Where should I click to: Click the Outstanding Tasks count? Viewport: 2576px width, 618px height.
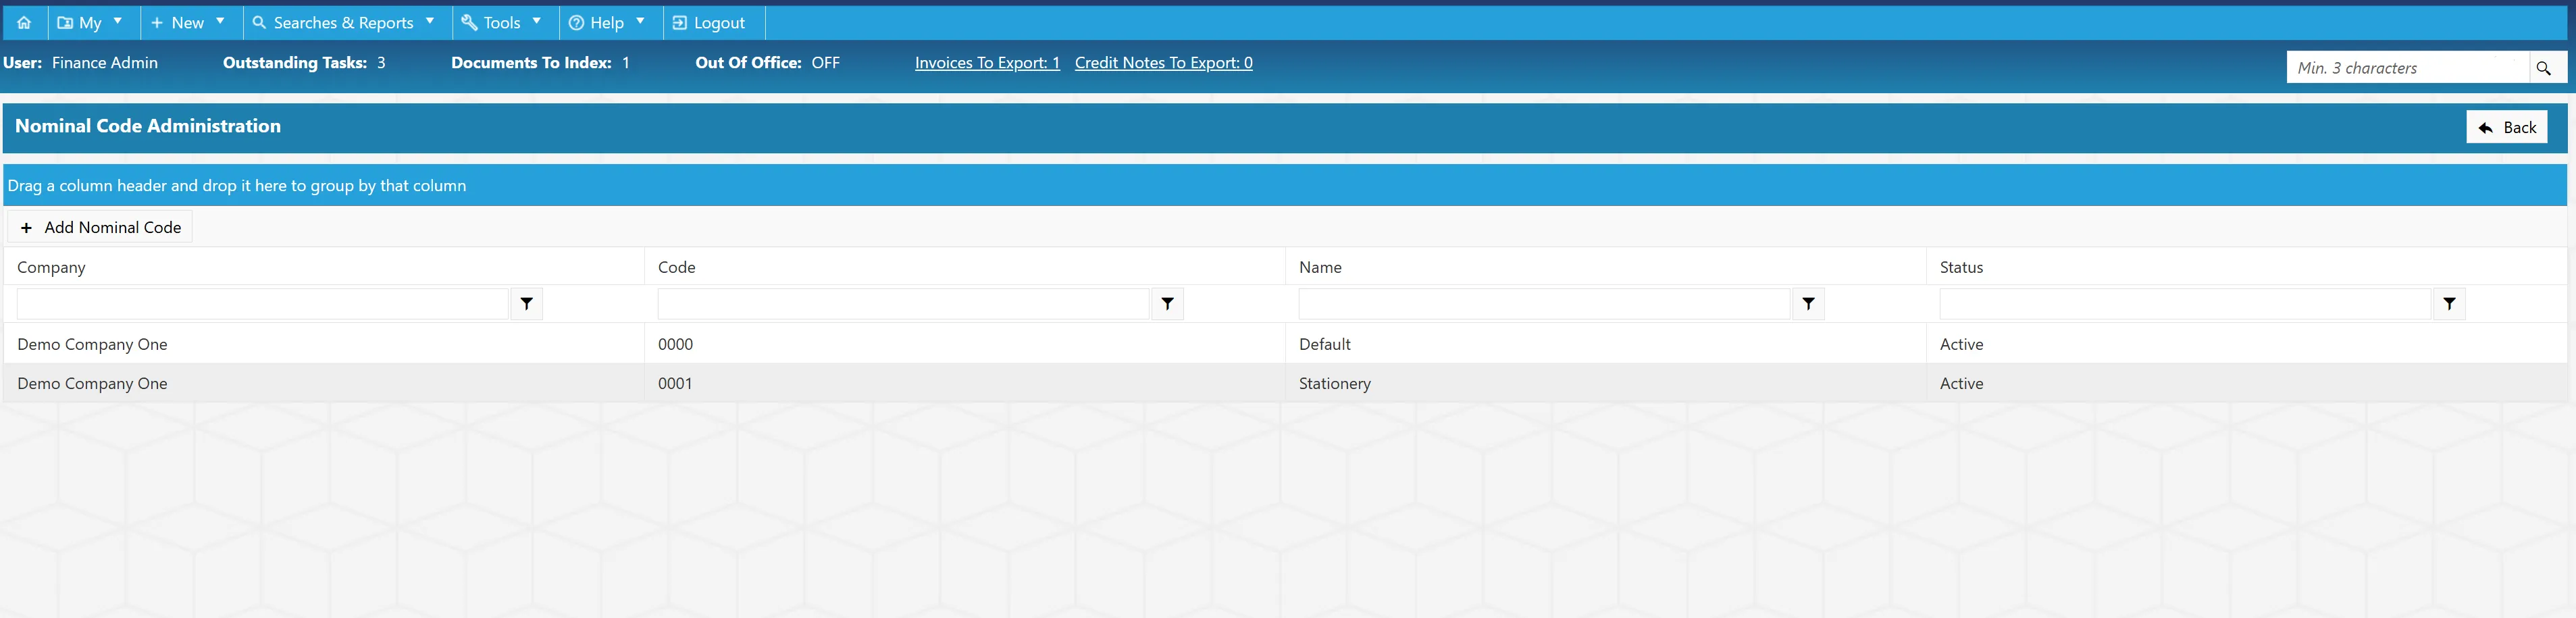(381, 63)
